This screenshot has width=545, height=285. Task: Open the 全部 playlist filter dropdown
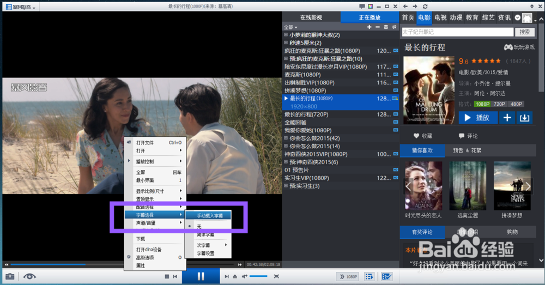tap(290, 27)
